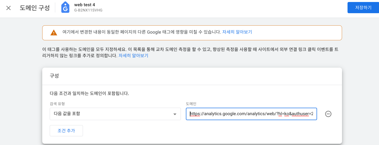Open 자세히 알아보기 link below description paragraph
This screenshot has height=145, width=379.
pyautogui.click(x=133, y=56)
